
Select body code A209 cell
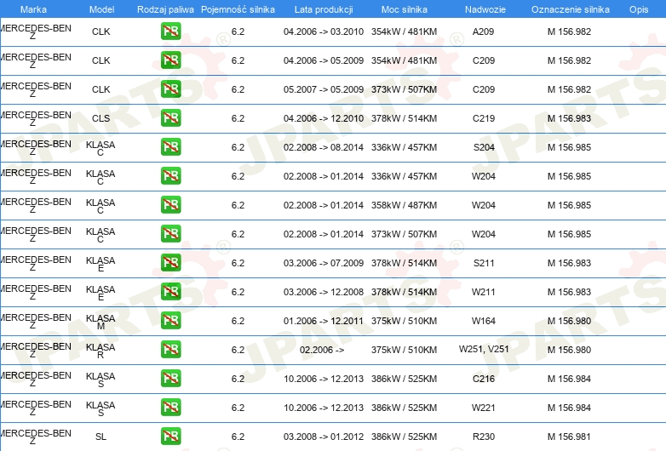[x=484, y=31]
